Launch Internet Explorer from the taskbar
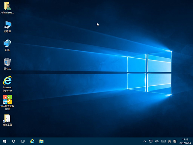The image size is (193, 145). coord(32,141)
